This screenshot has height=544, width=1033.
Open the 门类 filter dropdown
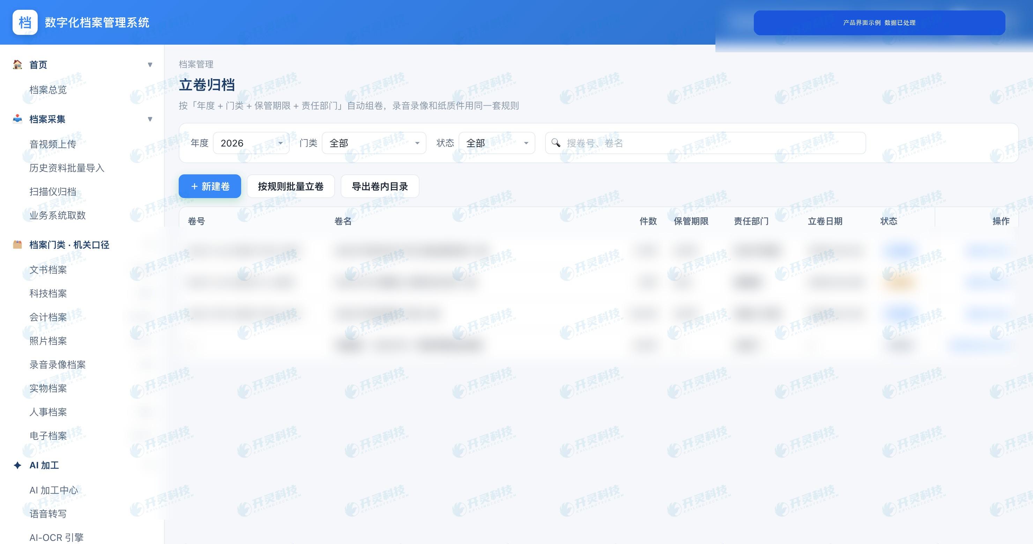pyautogui.click(x=374, y=143)
